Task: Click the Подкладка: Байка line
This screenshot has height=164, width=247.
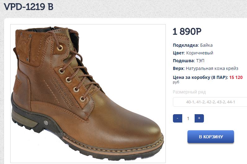Action: coord(192,45)
